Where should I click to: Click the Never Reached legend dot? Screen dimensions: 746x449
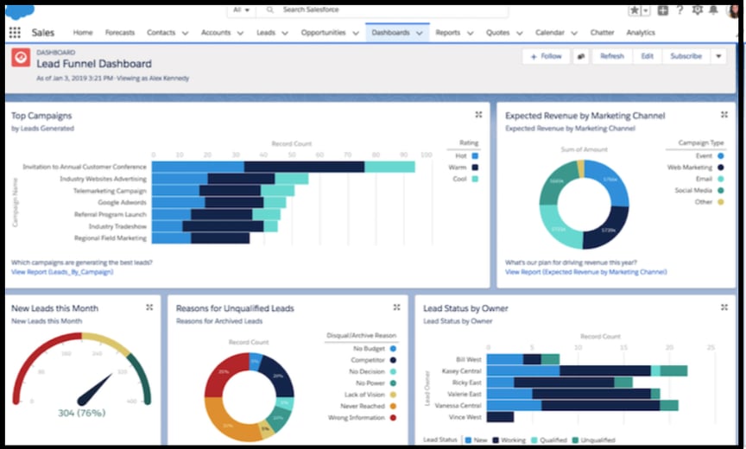[x=393, y=406]
